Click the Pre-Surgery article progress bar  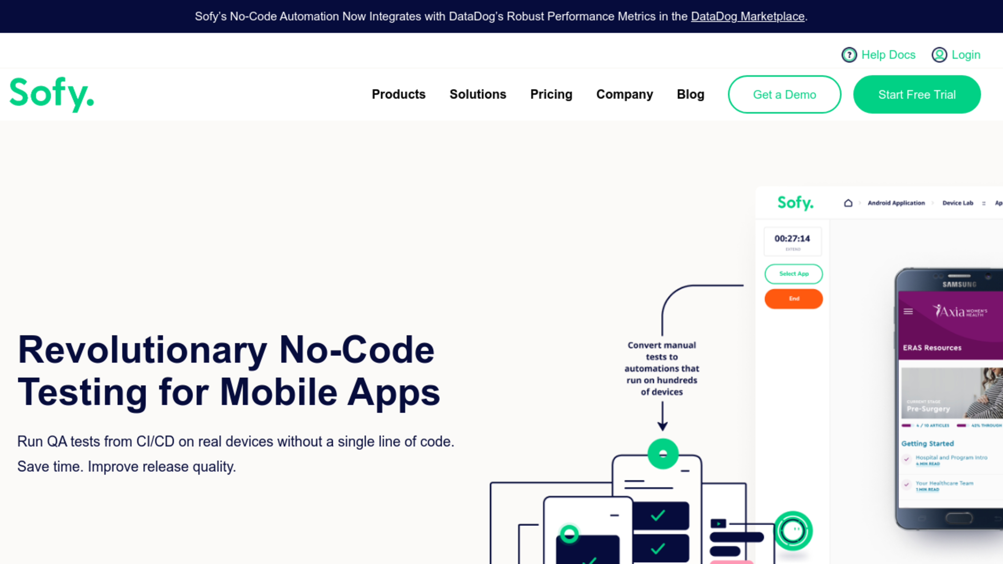[x=907, y=425]
